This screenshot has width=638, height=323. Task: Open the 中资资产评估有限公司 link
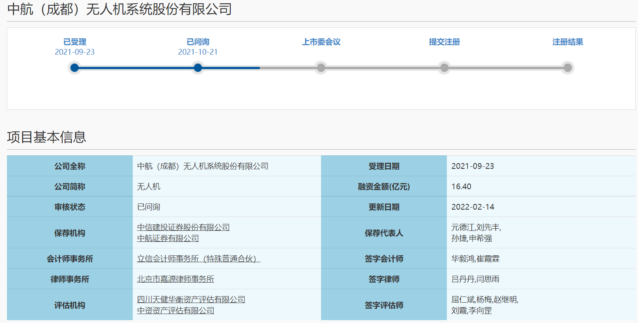pos(176,311)
